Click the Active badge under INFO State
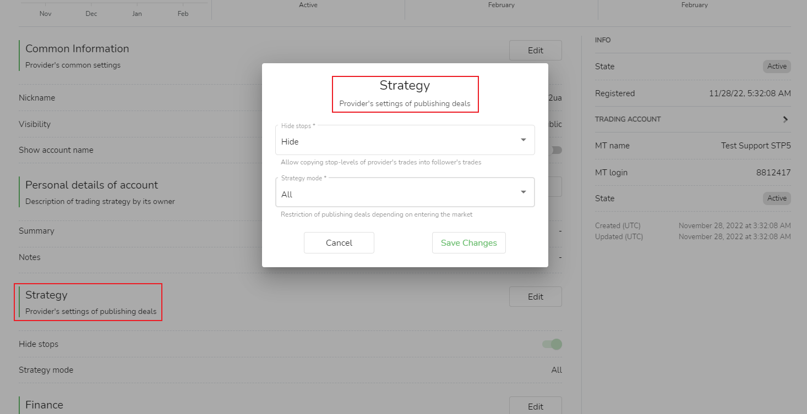The height and width of the screenshot is (414, 807). (x=777, y=67)
